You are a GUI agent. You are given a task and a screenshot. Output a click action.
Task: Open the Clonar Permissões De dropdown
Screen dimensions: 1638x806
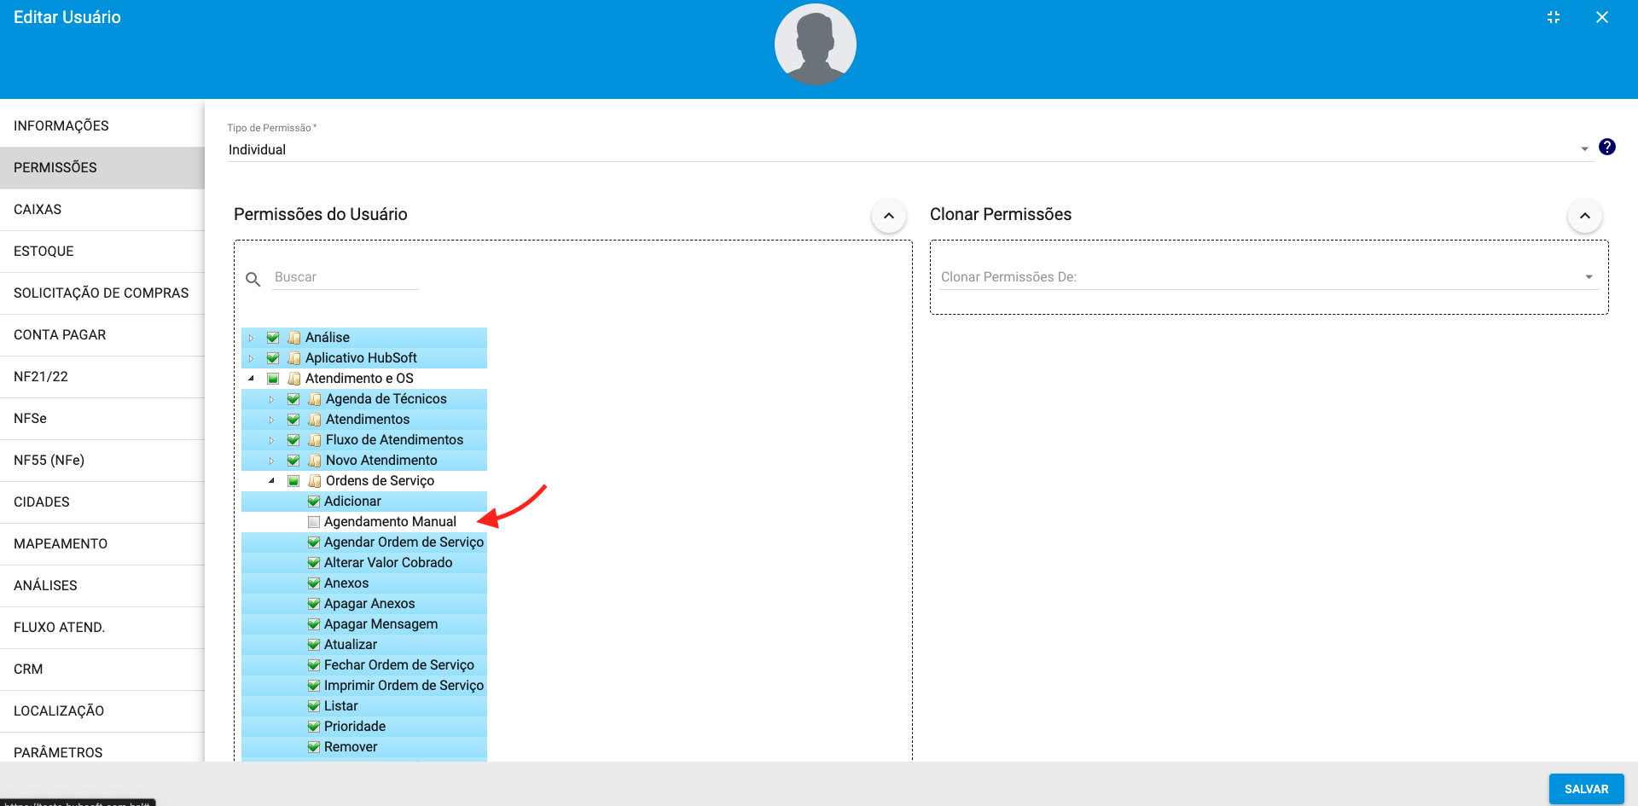1269,277
